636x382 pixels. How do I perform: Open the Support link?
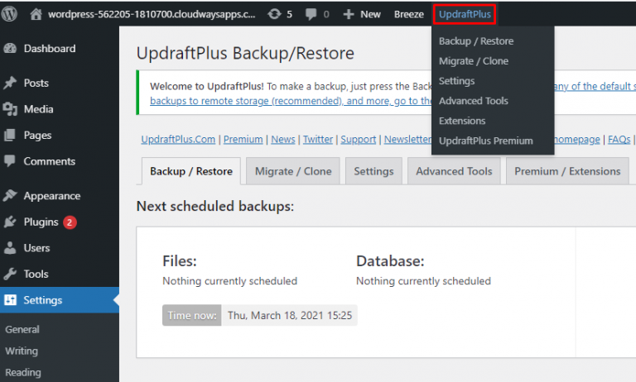point(358,140)
